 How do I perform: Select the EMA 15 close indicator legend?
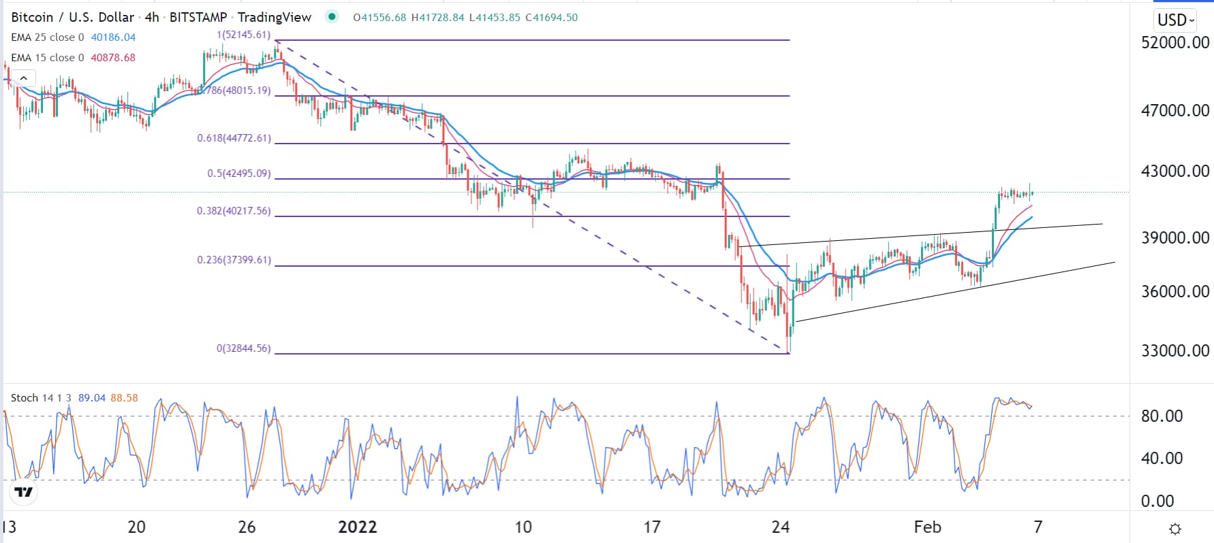pyautogui.click(x=48, y=58)
